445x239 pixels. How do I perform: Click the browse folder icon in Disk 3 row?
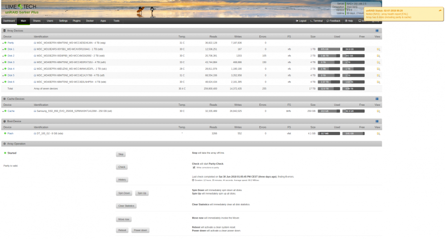pyautogui.click(x=378, y=62)
